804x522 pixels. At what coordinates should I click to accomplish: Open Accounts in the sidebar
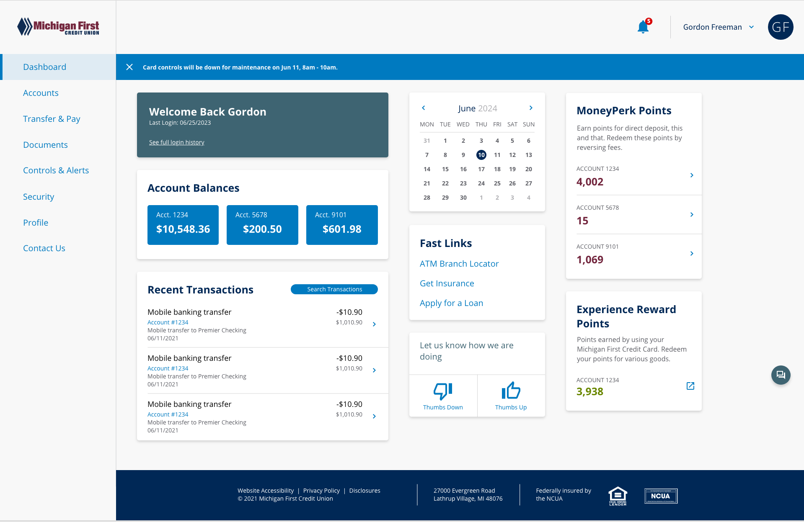tap(41, 93)
